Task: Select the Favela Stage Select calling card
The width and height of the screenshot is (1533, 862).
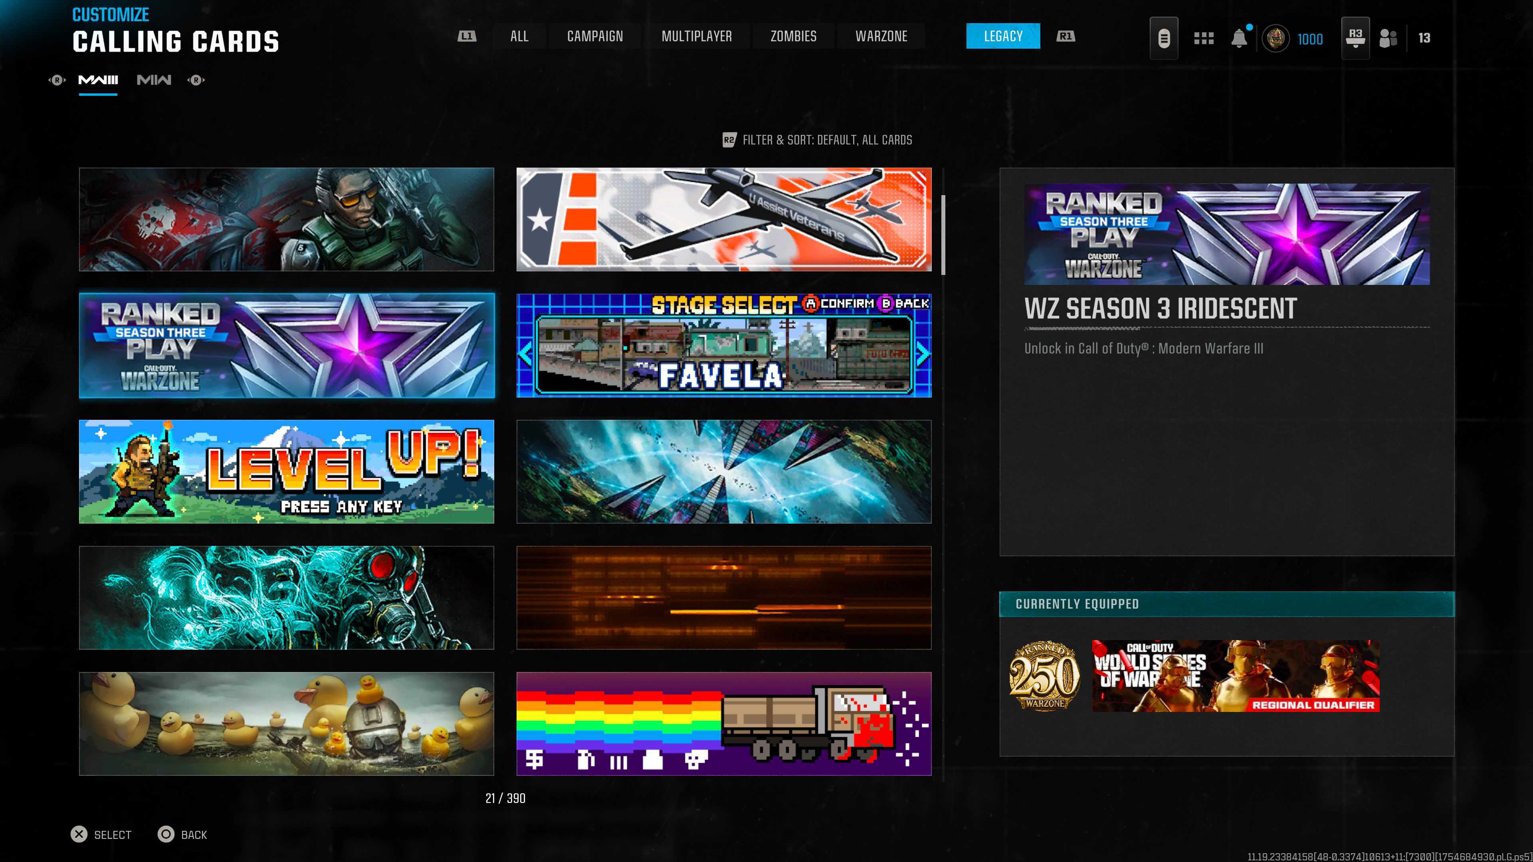Action: 724,345
